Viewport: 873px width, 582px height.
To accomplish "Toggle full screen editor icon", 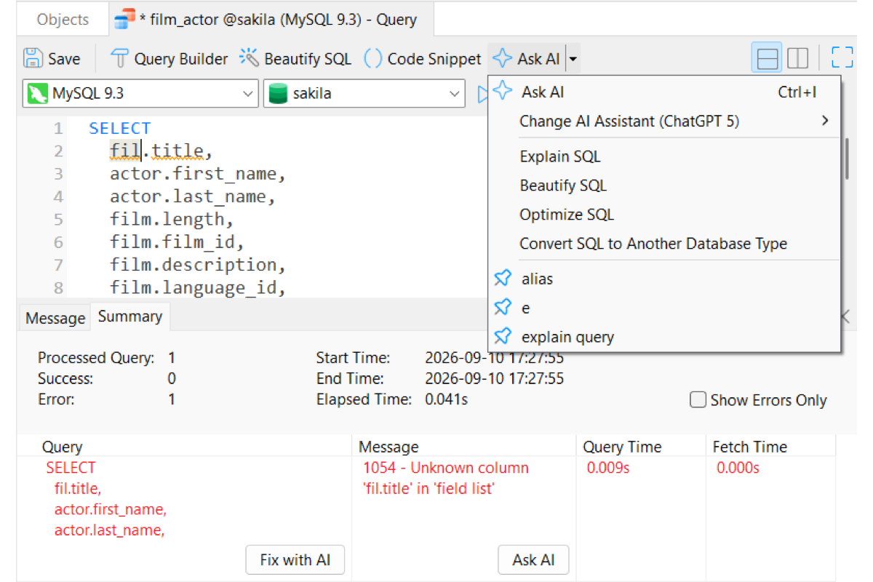I will [842, 58].
